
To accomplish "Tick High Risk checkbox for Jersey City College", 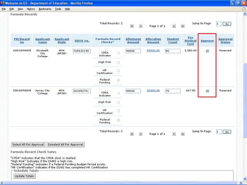I will 118,102.
